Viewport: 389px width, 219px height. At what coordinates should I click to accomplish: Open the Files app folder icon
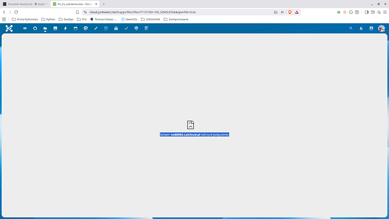[45, 28]
